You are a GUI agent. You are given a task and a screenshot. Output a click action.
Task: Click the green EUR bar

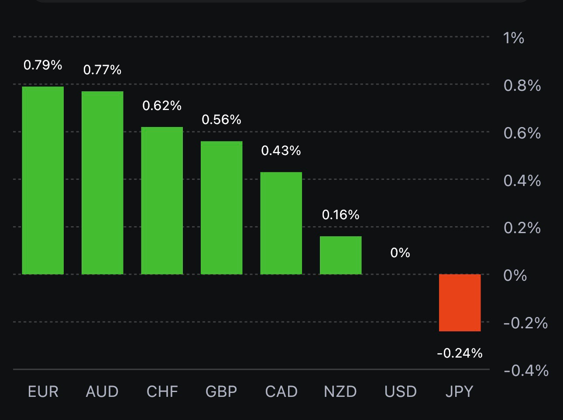coord(43,180)
